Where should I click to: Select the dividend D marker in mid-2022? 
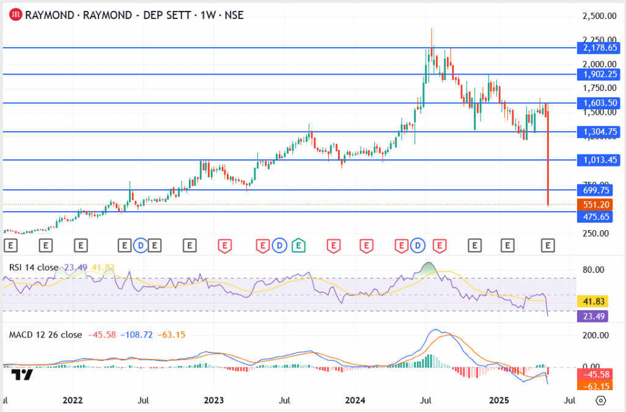(x=141, y=245)
